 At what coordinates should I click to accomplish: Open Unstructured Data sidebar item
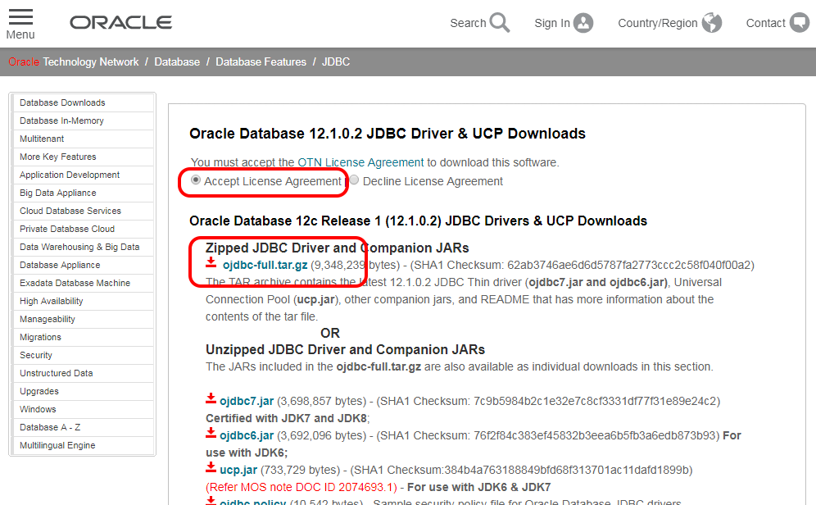[84, 373]
